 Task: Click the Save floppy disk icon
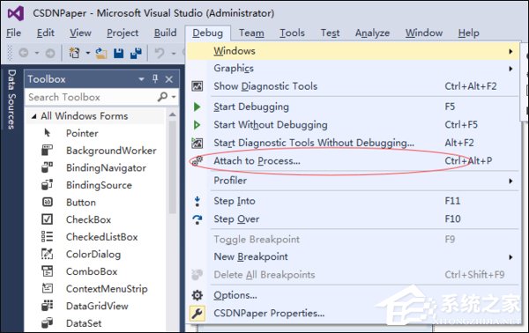118,53
